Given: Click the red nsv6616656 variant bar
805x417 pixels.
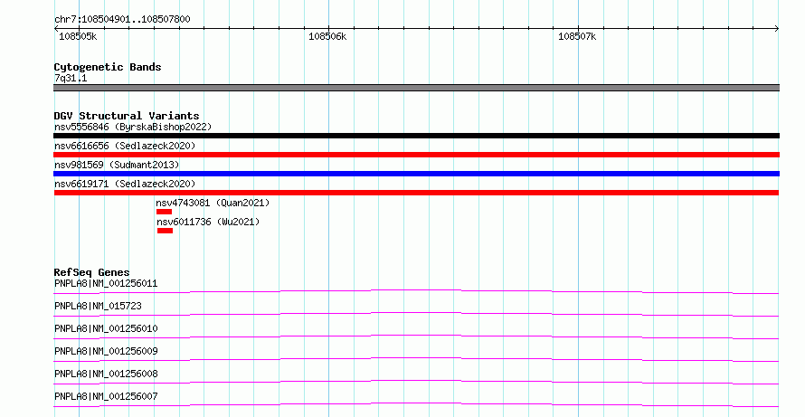Looking at the screenshot, I should click(x=416, y=155).
